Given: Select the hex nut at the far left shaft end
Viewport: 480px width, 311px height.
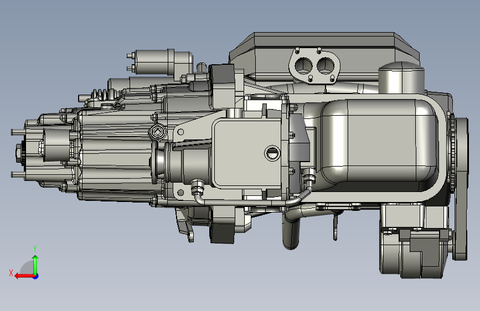Looking at the screenshot, I should coord(19,154).
